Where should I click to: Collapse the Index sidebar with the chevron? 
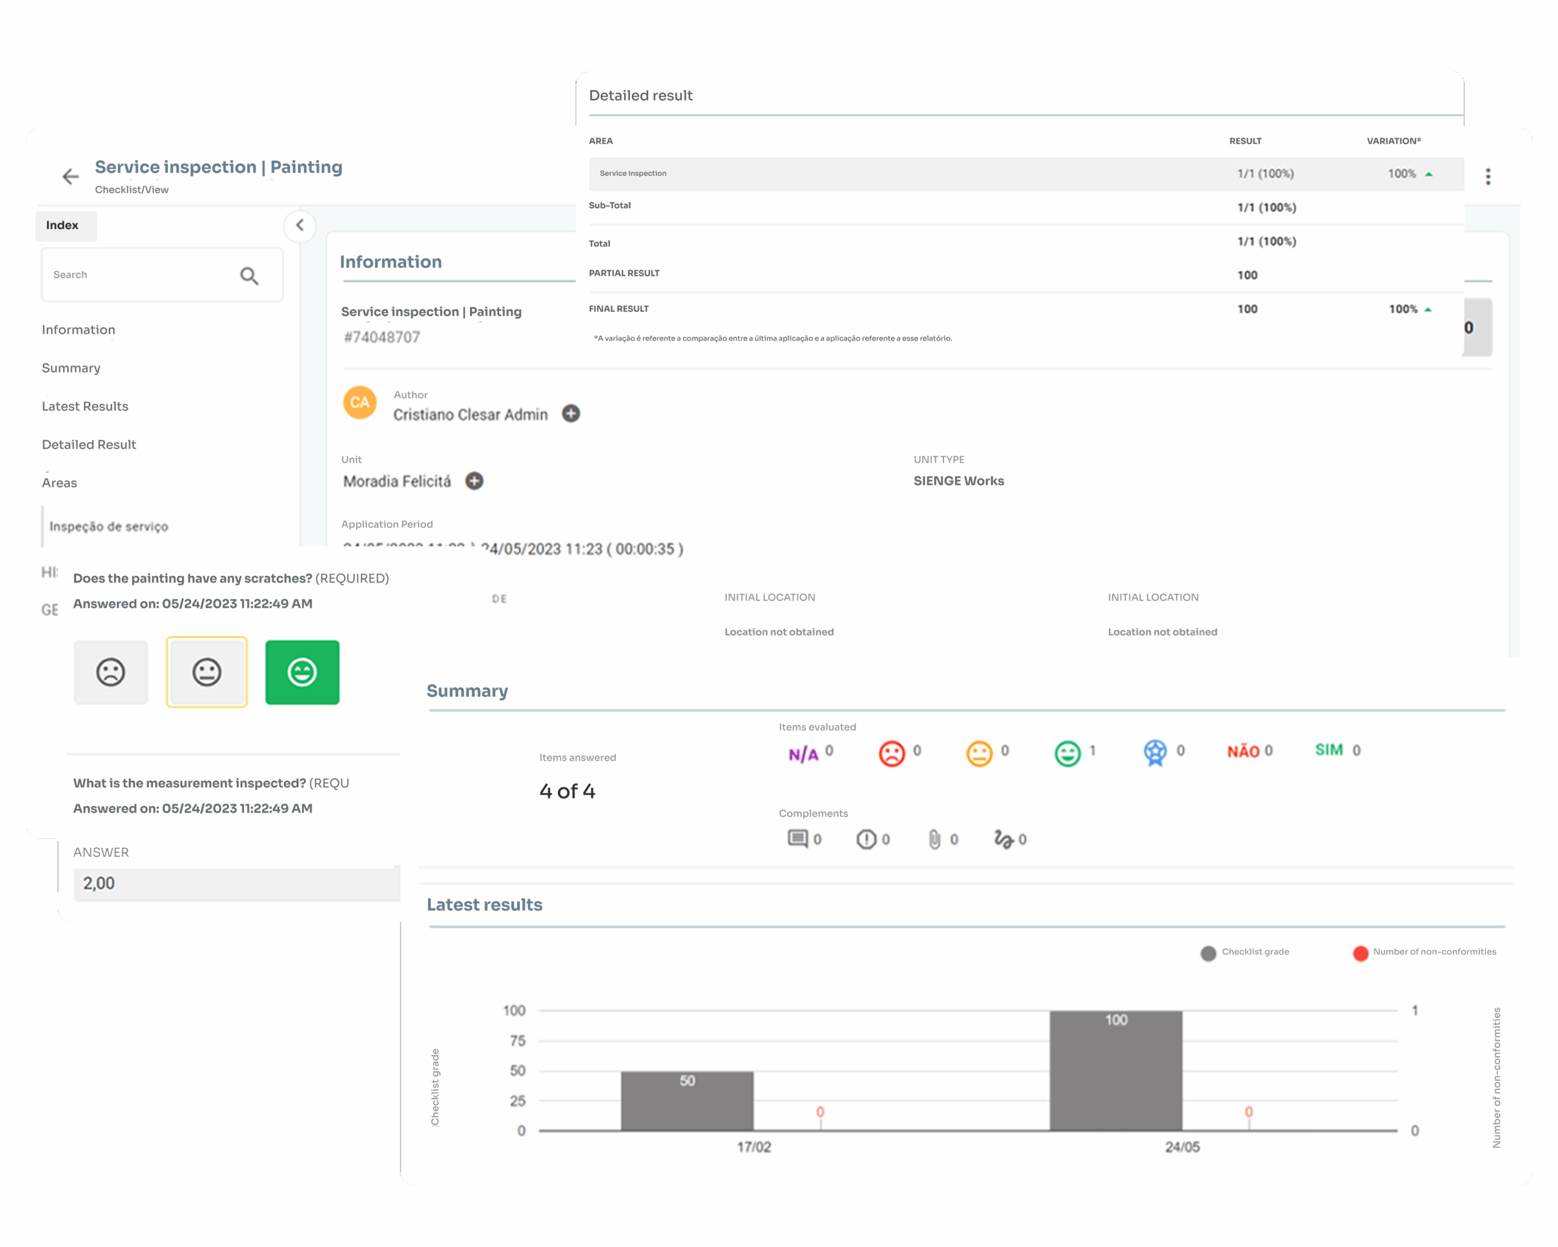coord(300,225)
